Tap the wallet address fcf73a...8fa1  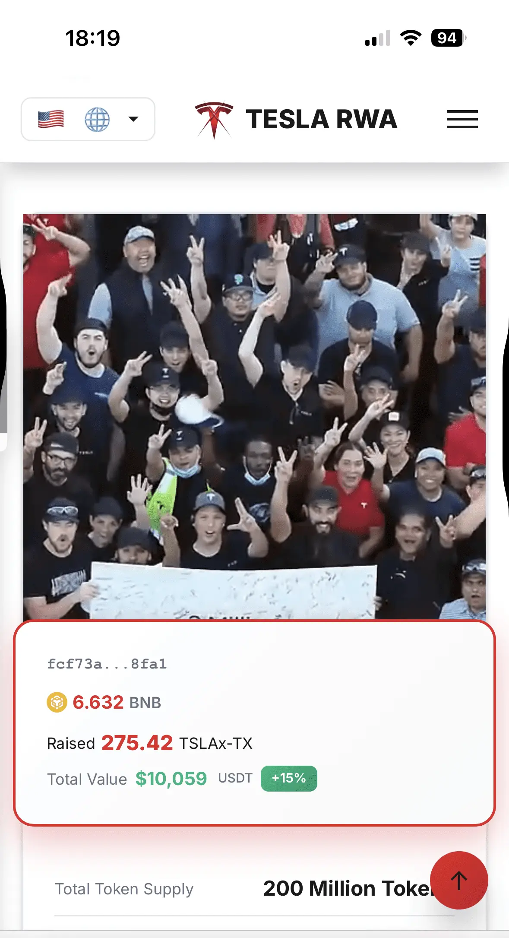click(x=107, y=664)
